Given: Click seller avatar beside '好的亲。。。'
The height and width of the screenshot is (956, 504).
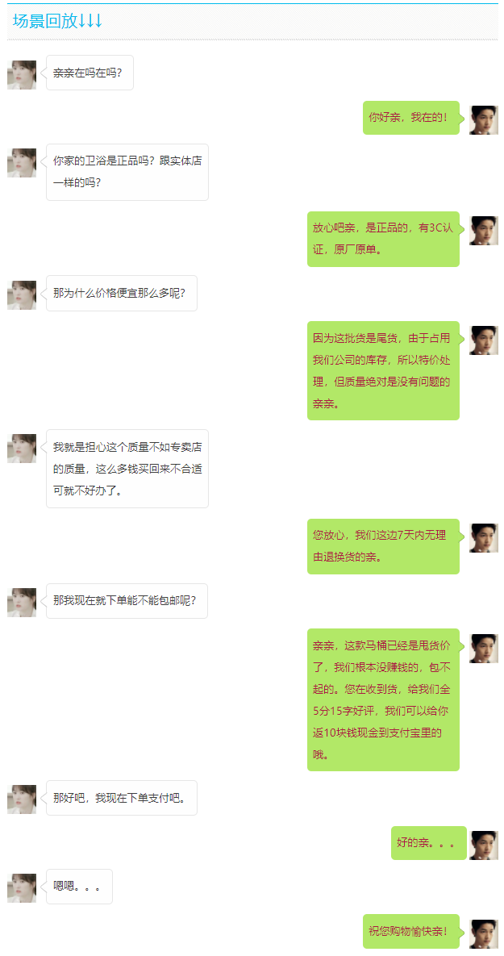Looking at the screenshot, I should [484, 845].
